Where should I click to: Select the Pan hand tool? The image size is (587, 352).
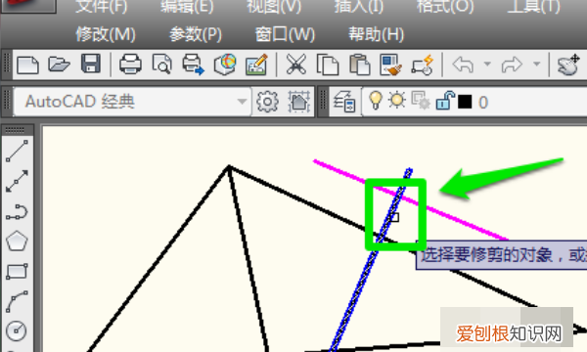pos(568,65)
